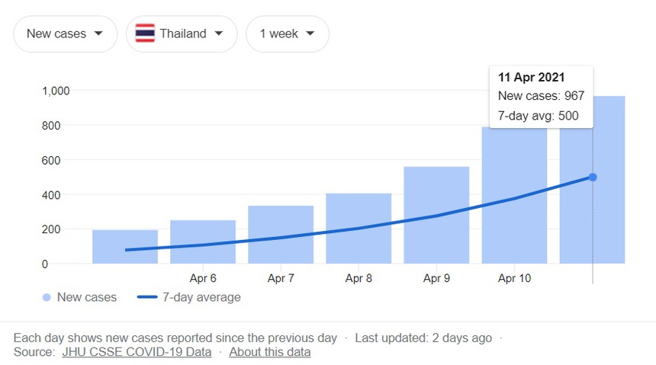Select the Apr 7 bar
This screenshot has width=656, height=365.
(x=281, y=235)
